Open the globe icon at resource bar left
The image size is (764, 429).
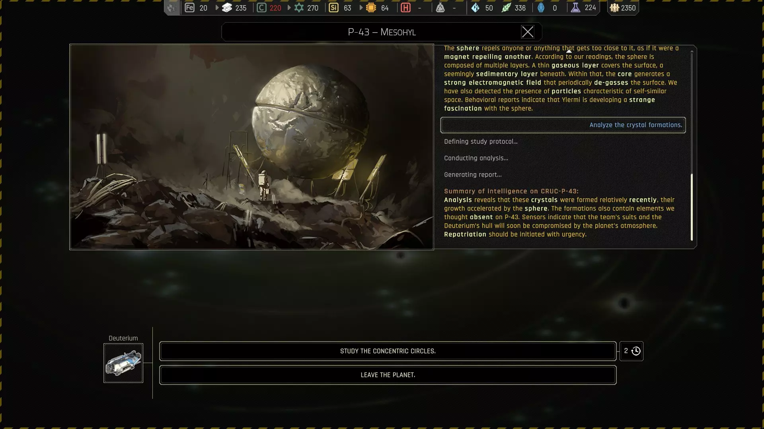pyautogui.click(x=172, y=8)
